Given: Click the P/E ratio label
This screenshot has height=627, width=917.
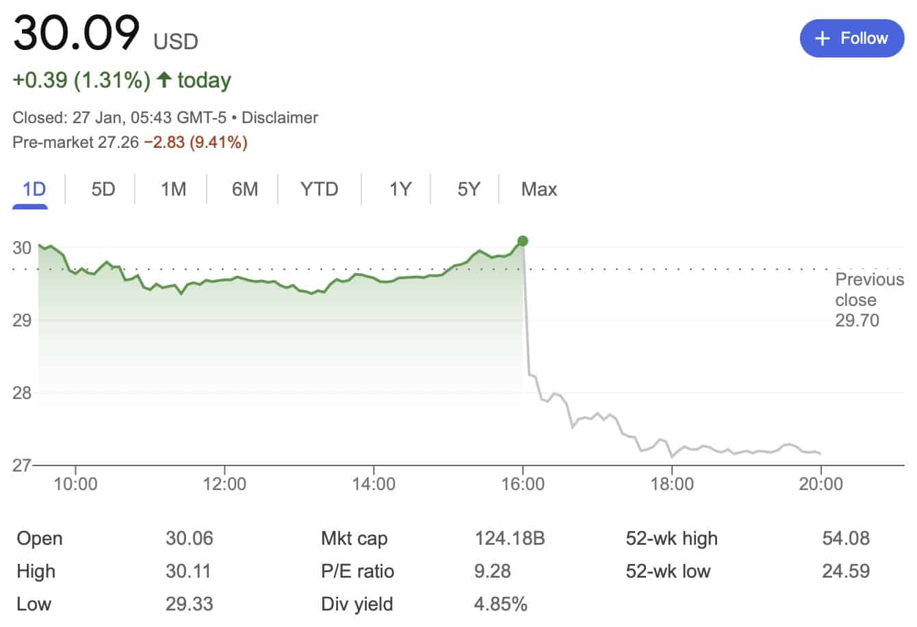Looking at the screenshot, I should [357, 572].
